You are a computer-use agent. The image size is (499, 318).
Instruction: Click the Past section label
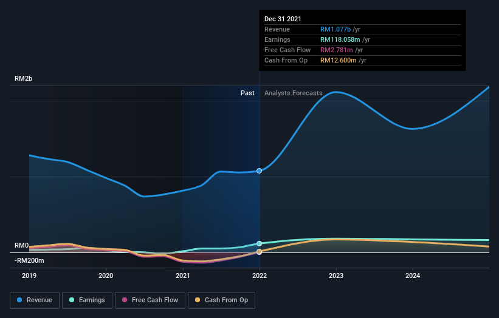point(247,93)
